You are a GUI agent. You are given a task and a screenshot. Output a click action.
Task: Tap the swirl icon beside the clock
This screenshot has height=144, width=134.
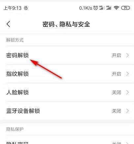click(x=26, y=8)
